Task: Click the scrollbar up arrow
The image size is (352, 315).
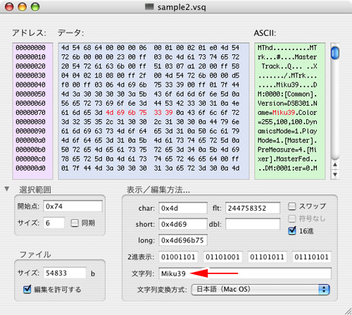Action: tap(335, 165)
